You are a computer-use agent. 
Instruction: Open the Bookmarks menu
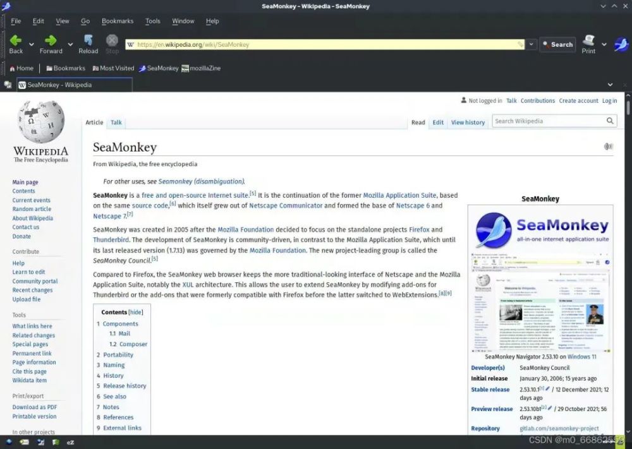[x=118, y=21]
